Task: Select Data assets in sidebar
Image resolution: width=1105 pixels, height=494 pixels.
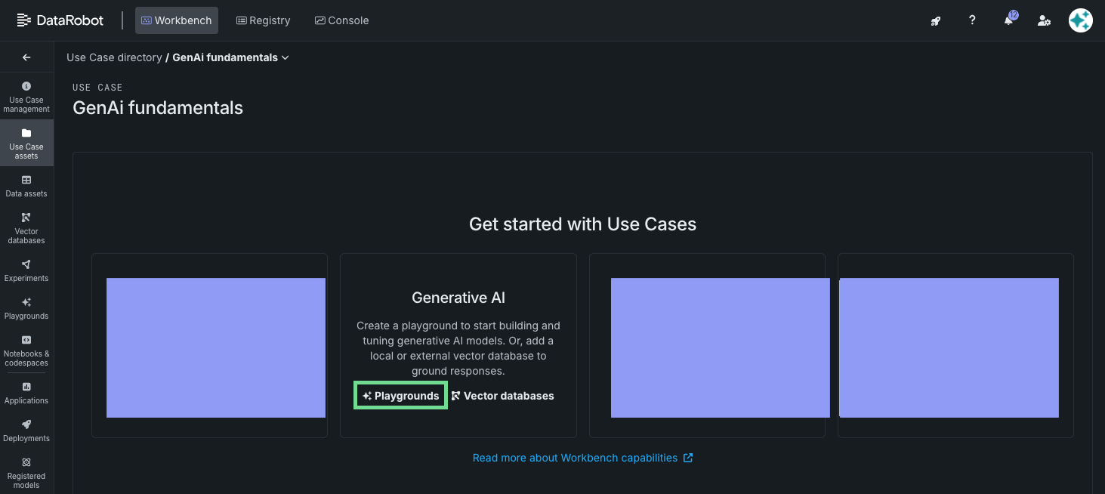Action: point(26,186)
